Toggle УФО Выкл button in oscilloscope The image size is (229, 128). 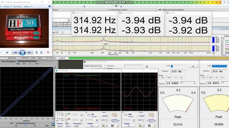(x=67, y=126)
